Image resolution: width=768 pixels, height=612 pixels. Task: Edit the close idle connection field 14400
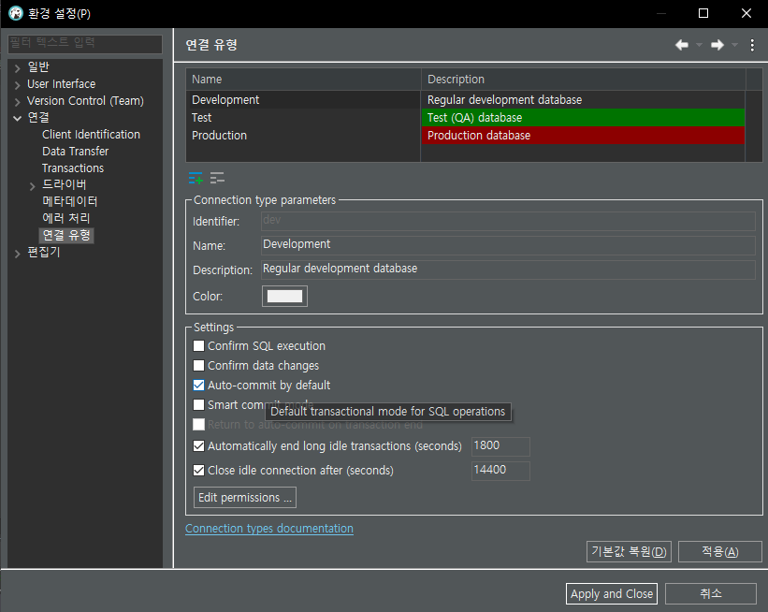tap(500, 471)
